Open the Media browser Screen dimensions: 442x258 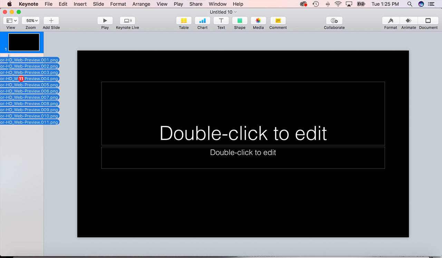pyautogui.click(x=258, y=21)
